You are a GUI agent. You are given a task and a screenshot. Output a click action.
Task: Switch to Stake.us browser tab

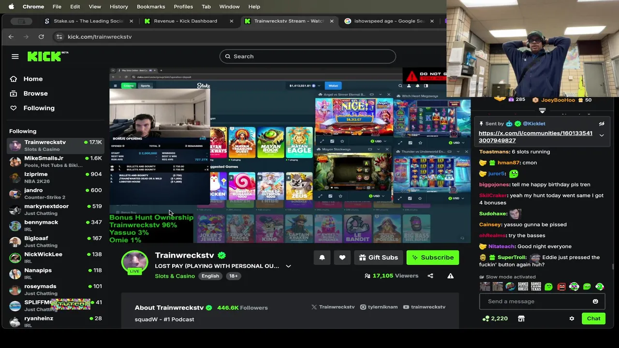[88, 21]
